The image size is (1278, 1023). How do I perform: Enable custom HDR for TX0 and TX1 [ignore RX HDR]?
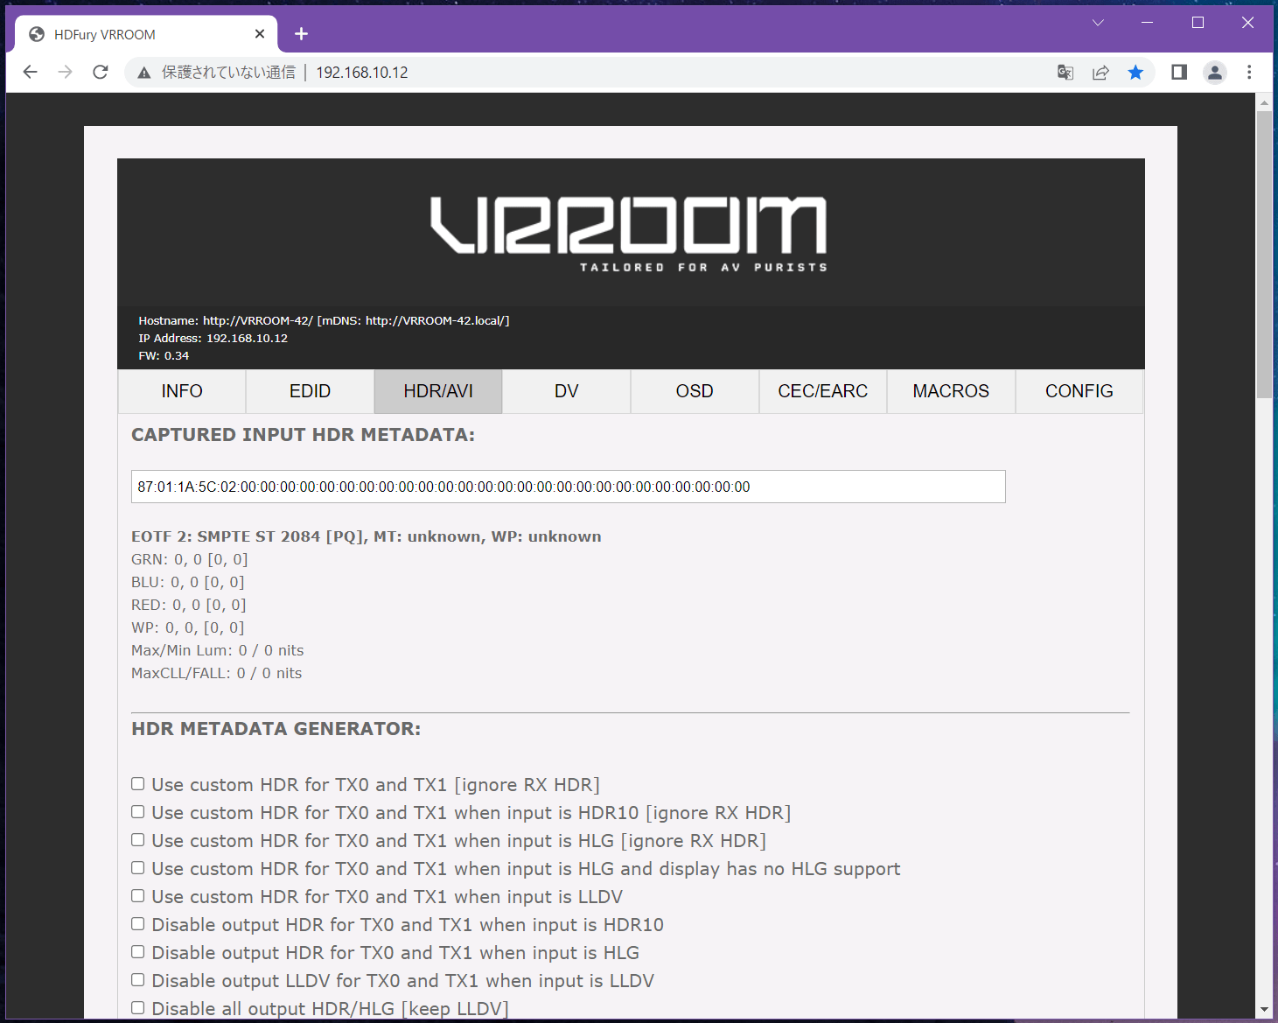[138, 784]
